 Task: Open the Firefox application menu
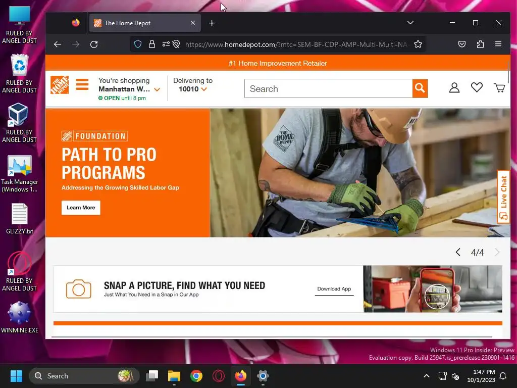click(498, 44)
